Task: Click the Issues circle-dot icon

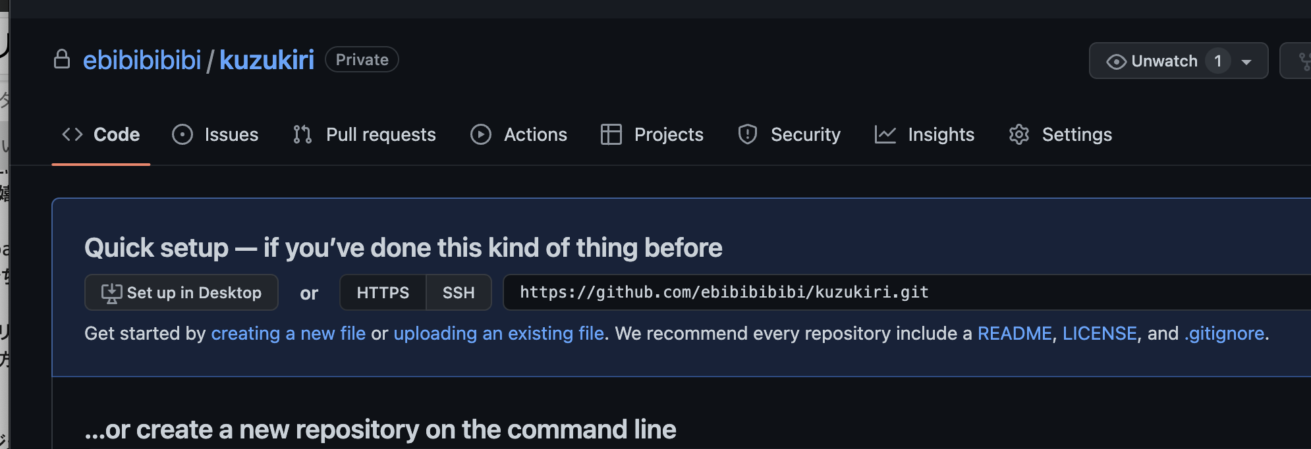Action: (x=182, y=134)
